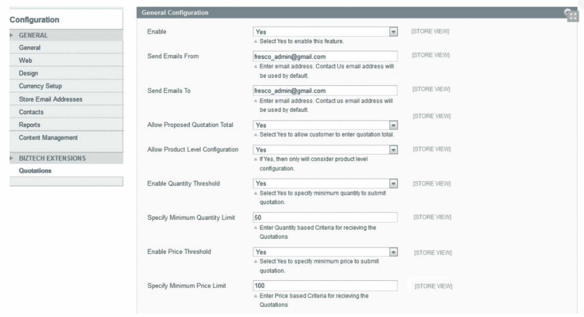Focus the Specify Minimum Quantity Limit field

pos(325,218)
